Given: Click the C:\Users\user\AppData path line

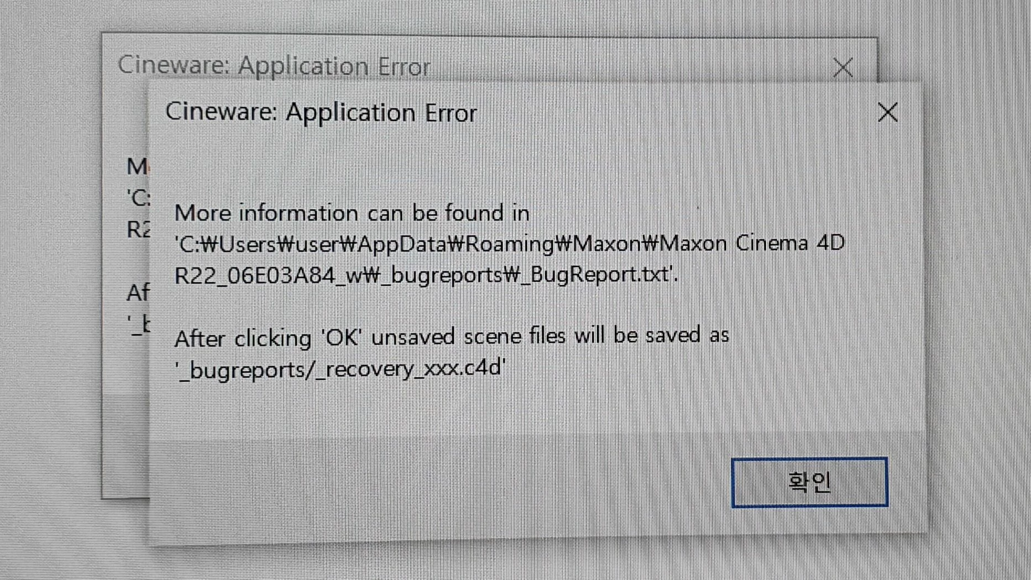Looking at the screenshot, I should coord(510,244).
